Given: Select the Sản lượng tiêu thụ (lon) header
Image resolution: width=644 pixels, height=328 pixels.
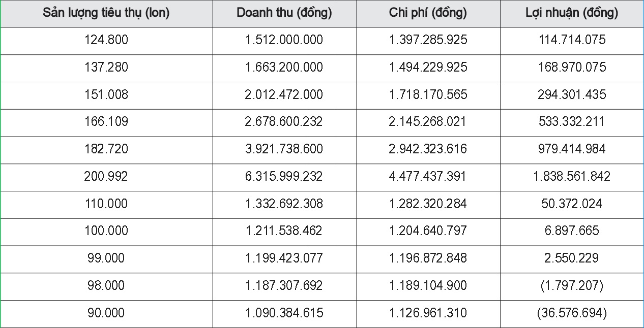Looking at the screenshot, I should click(x=106, y=13).
